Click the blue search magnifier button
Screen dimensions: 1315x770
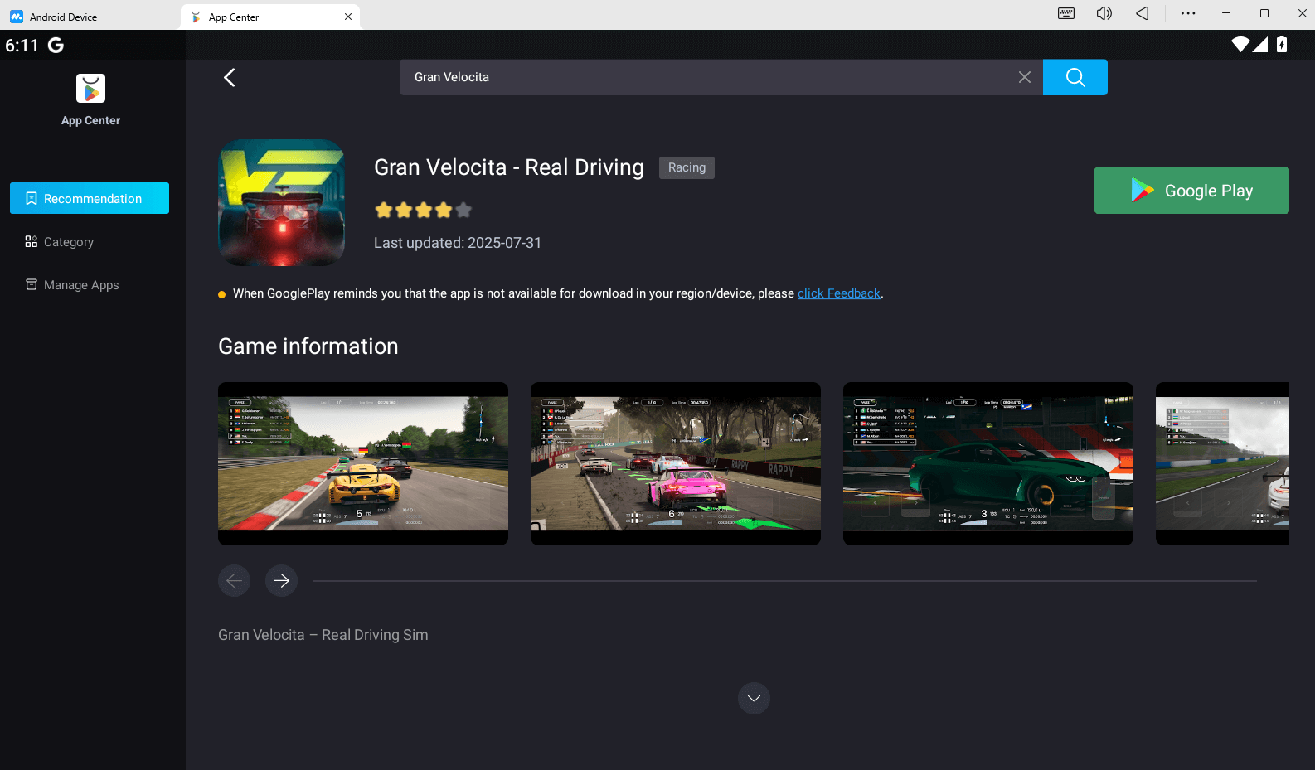(1075, 77)
